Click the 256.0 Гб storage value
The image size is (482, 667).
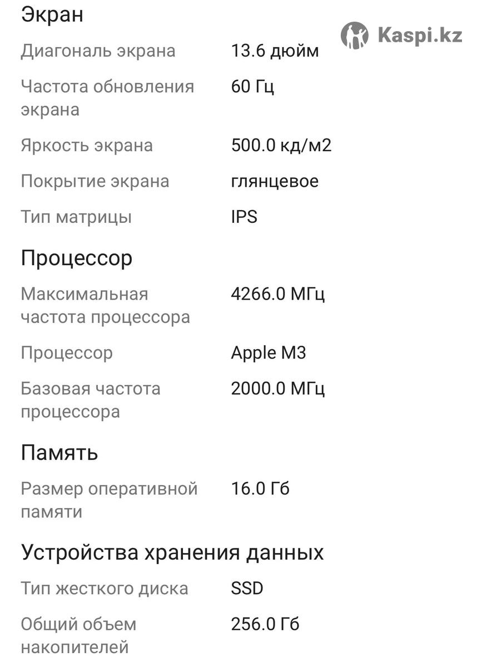pyautogui.click(x=265, y=624)
